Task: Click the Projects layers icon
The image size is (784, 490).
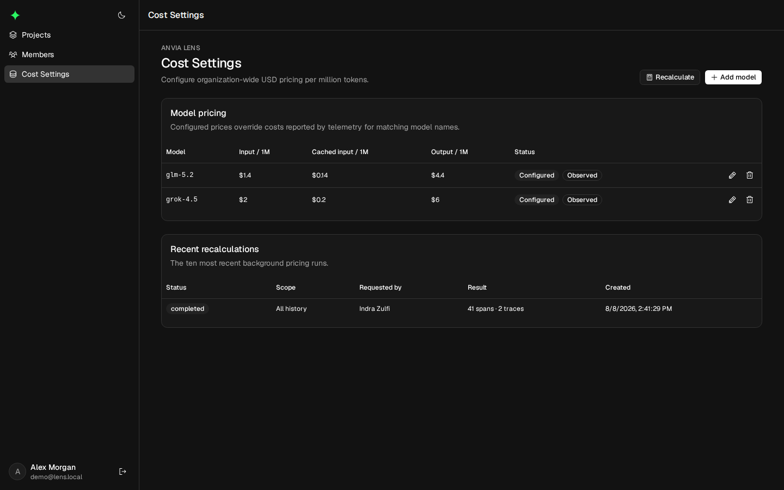Action: (x=13, y=35)
